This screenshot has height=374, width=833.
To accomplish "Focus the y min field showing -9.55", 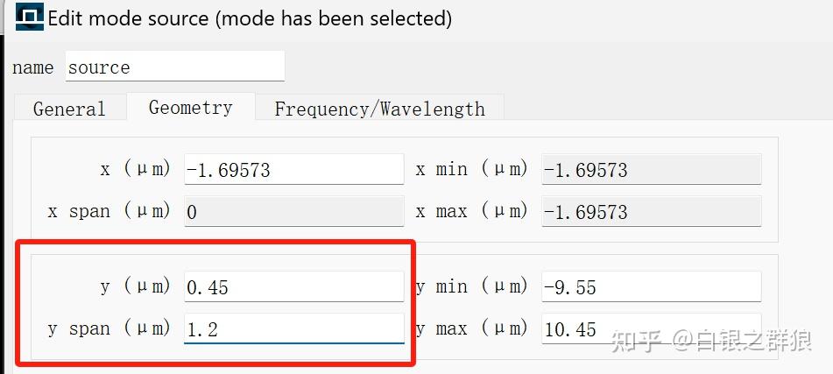I will [651, 287].
